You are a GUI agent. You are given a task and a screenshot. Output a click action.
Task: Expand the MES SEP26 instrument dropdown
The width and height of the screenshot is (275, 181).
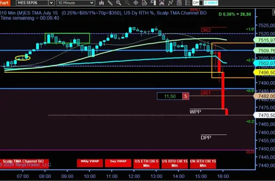[51, 3]
